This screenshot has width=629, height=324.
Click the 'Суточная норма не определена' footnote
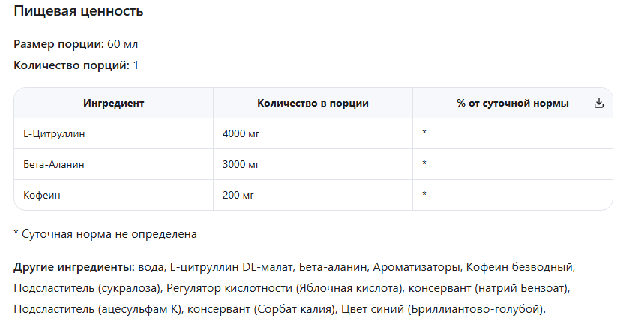pyautogui.click(x=109, y=234)
